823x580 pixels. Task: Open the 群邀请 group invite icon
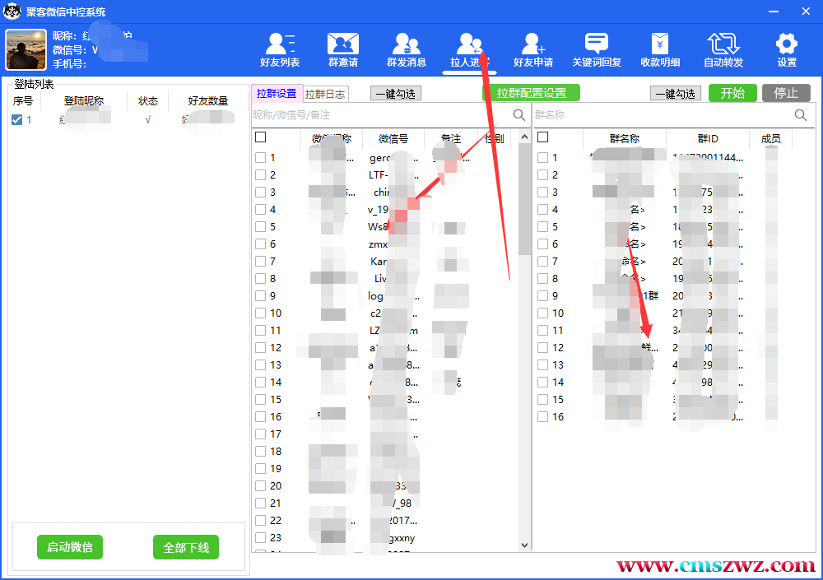[343, 49]
